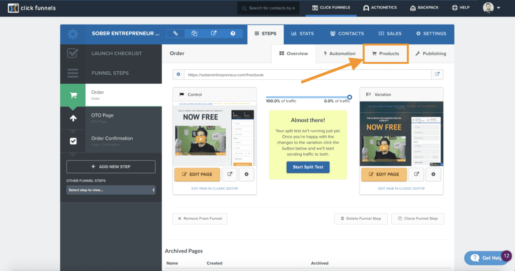Click the ClickFunnels logo

click(x=32, y=8)
